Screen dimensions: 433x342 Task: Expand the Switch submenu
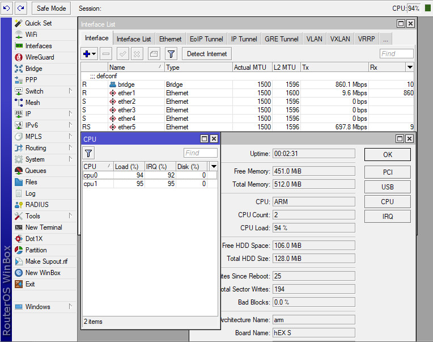click(x=44, y=91)
